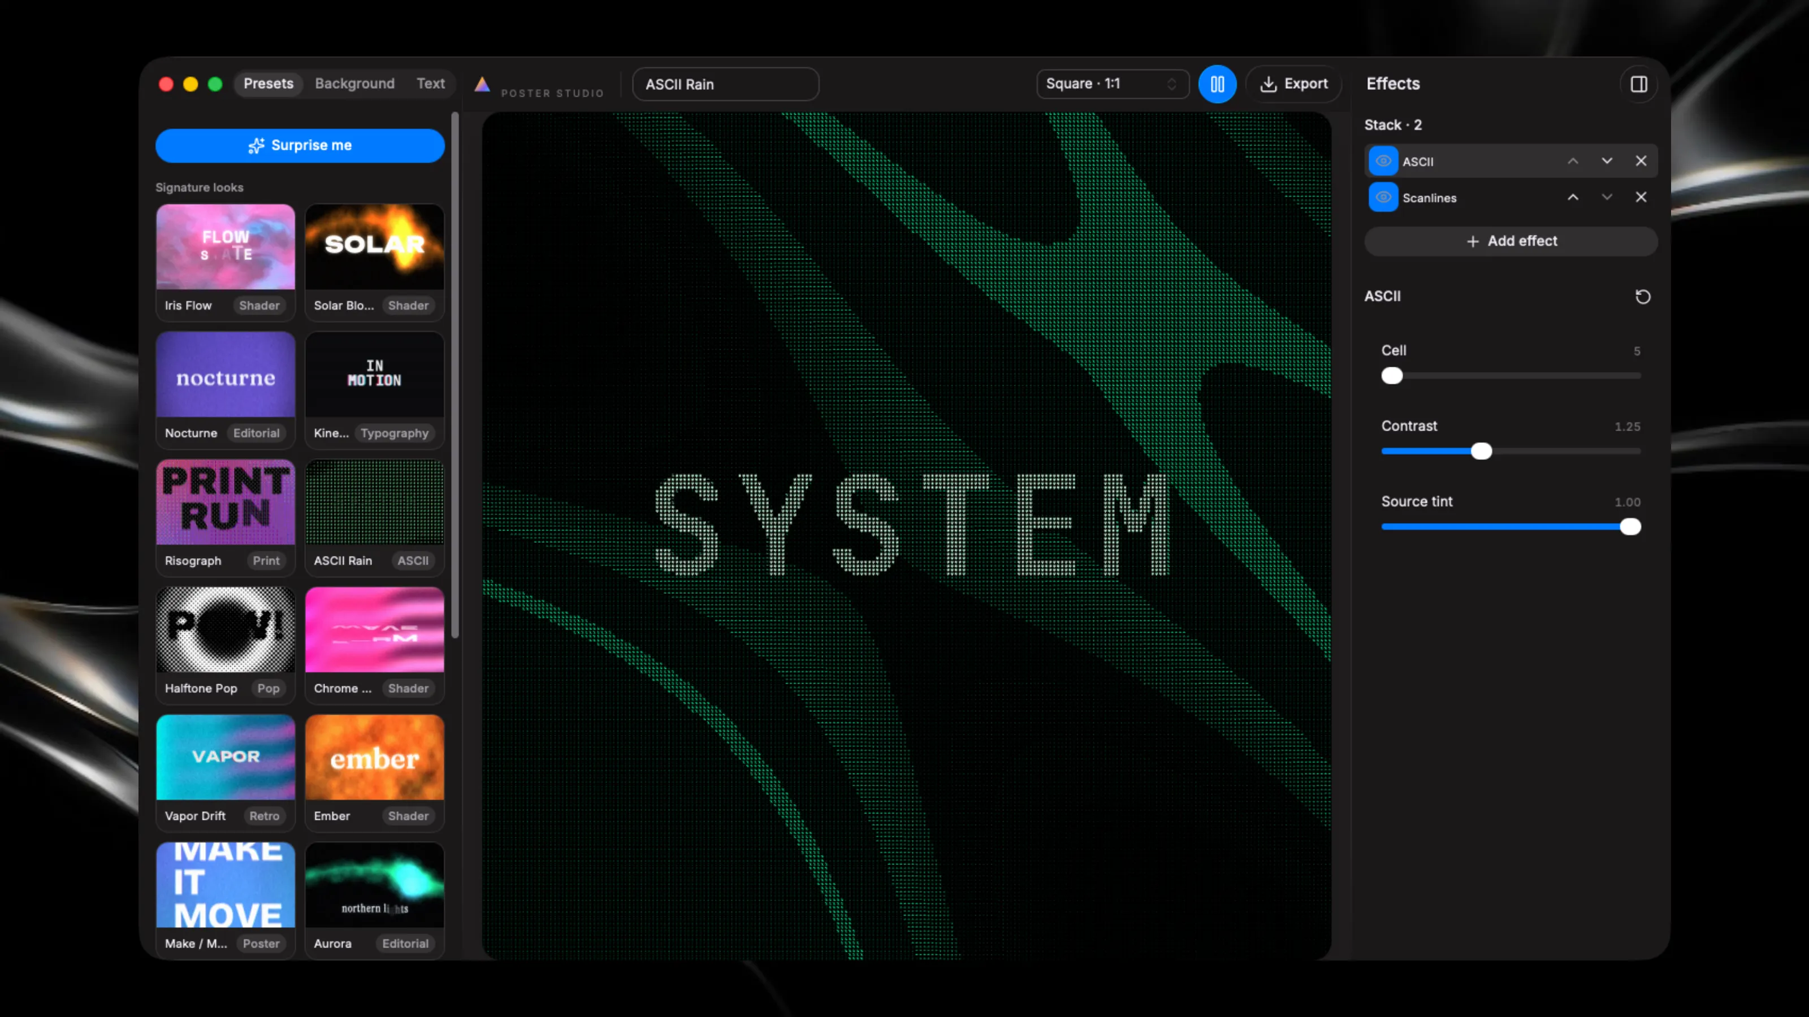The image size is (1809, 1017).
Task: Switch to the Presets tab
Action: click(269, 84)
